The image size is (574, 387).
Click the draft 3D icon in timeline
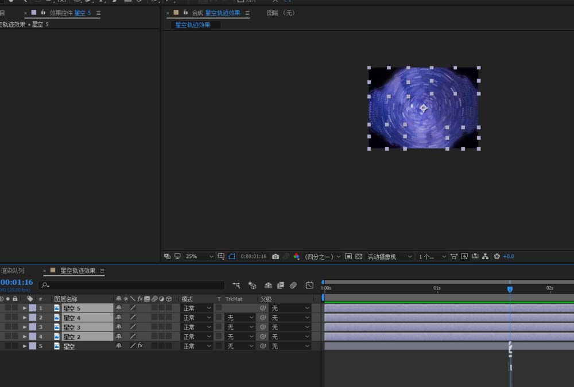coord(252,285)
